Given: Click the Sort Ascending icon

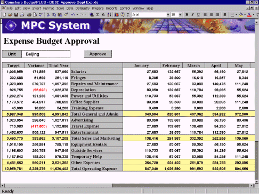Looking at the screenshot, I should tap(109, 15).
